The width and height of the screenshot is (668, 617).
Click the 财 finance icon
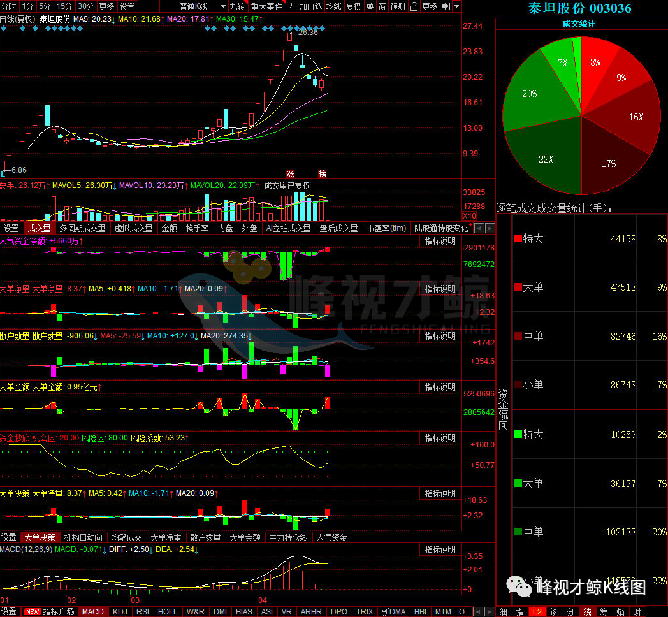point(637,611)
